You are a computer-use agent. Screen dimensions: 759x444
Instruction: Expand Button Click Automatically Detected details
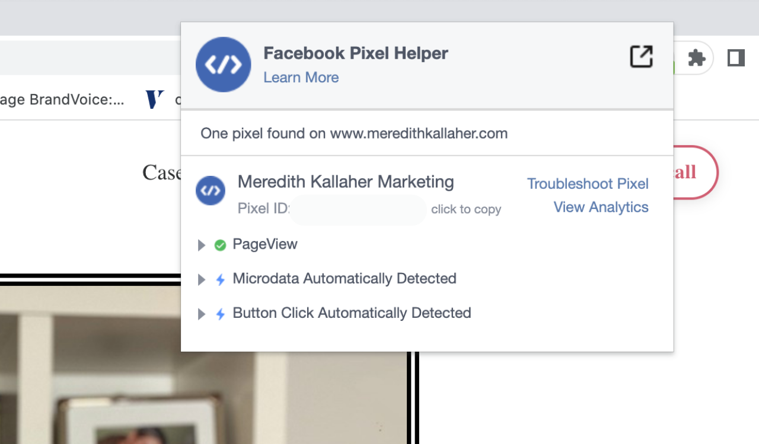coord(202,314)
